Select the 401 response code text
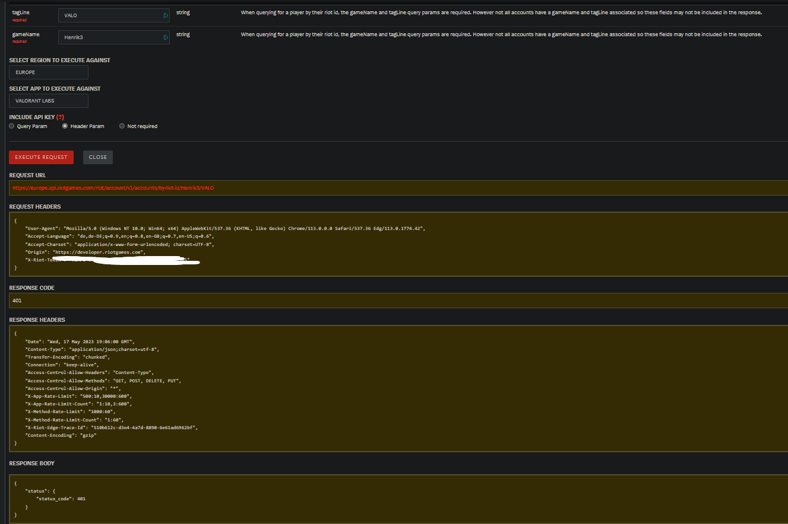This screenshot has height=524, width=788. [x=17, y=301]
